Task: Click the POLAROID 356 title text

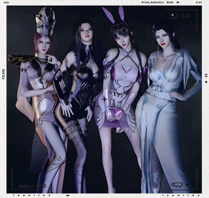Action: pyautogui.click(x=158, y=2)
